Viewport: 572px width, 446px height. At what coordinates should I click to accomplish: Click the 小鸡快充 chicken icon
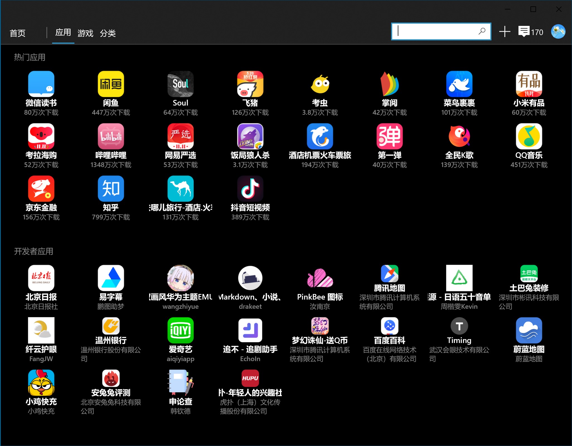coord(41,383)
